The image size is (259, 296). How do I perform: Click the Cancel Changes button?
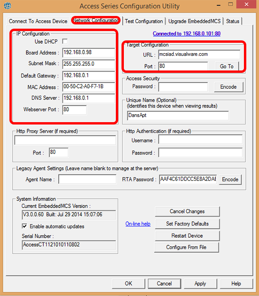(x=187, y=211)
